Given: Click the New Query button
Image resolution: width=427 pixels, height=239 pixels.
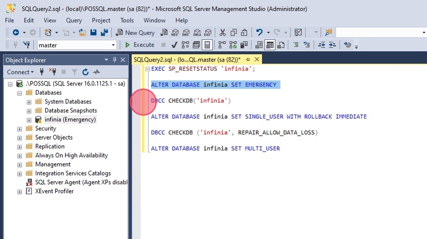Looking at the screenshot, I should pos(136,33).
